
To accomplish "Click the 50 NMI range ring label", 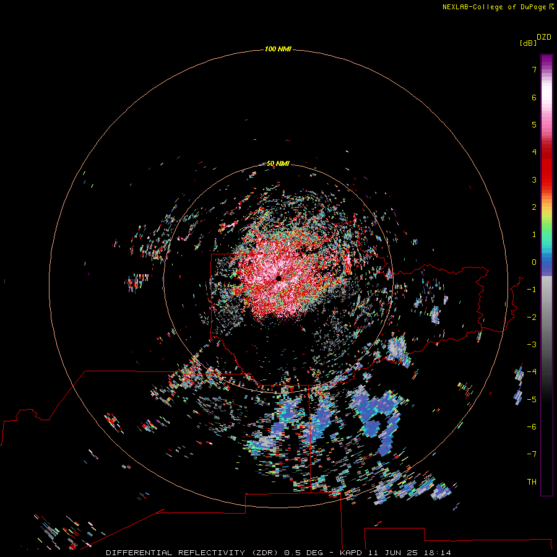I will 278,163.
